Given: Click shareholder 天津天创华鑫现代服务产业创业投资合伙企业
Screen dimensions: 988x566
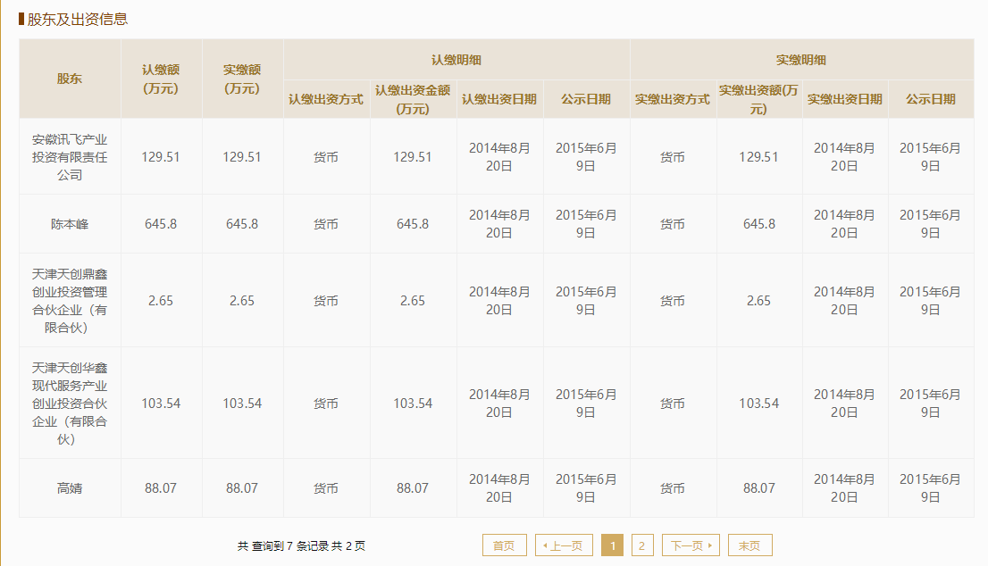Looking at the screenshot, I should click(70, 404).
